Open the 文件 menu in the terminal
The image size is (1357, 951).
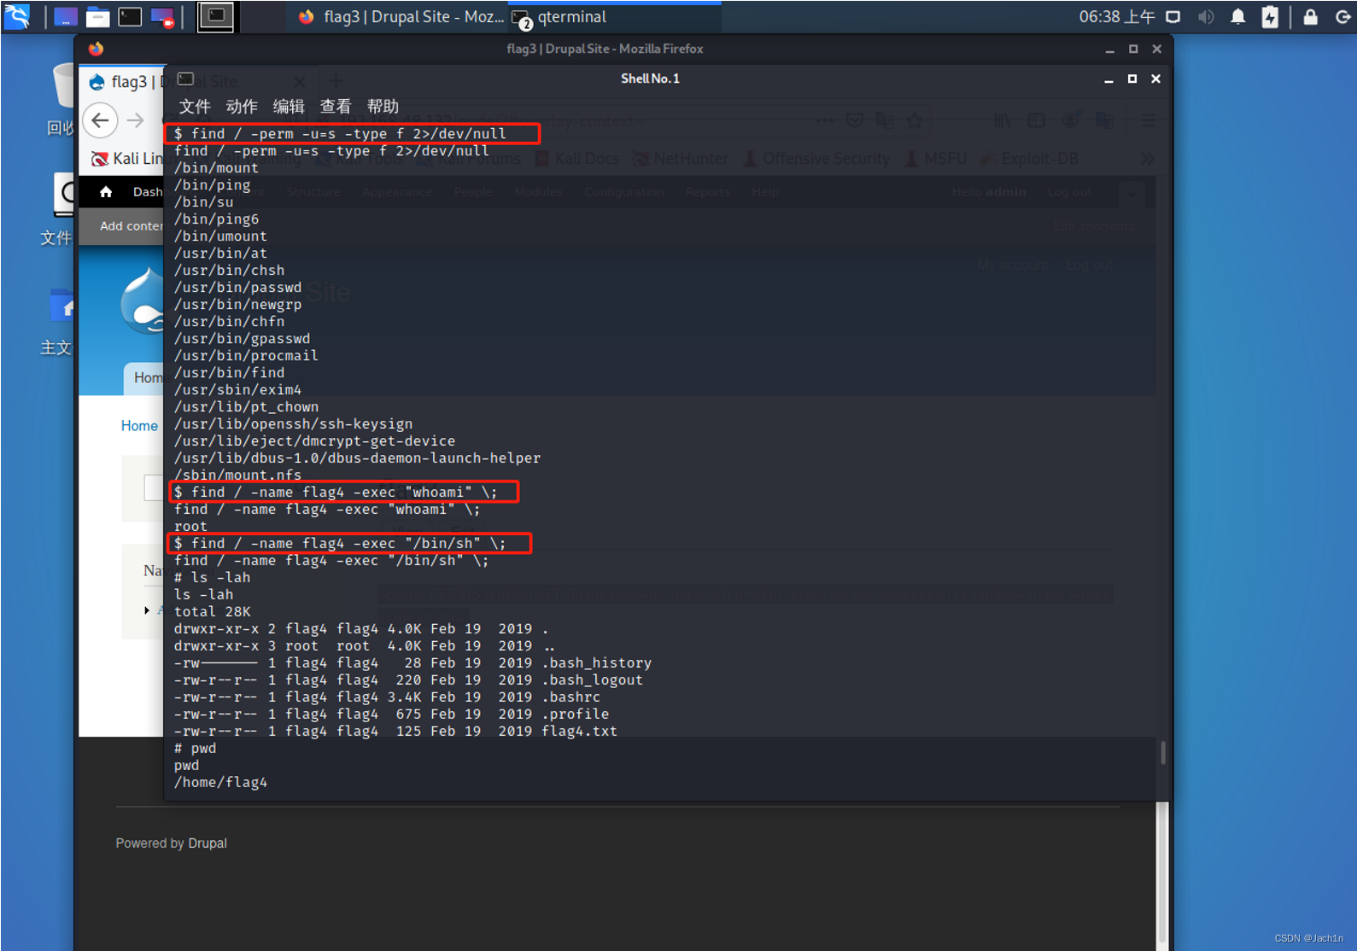(195, 107)
